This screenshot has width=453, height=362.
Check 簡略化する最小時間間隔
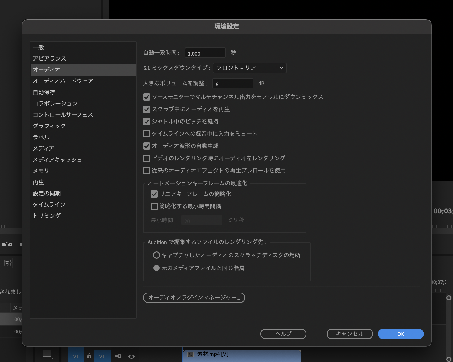click(154, 206)
